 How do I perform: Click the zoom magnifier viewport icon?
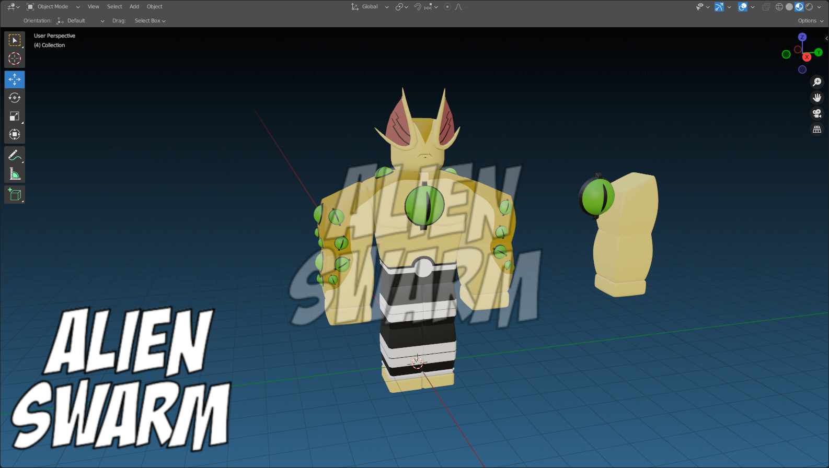click(817, 82)
